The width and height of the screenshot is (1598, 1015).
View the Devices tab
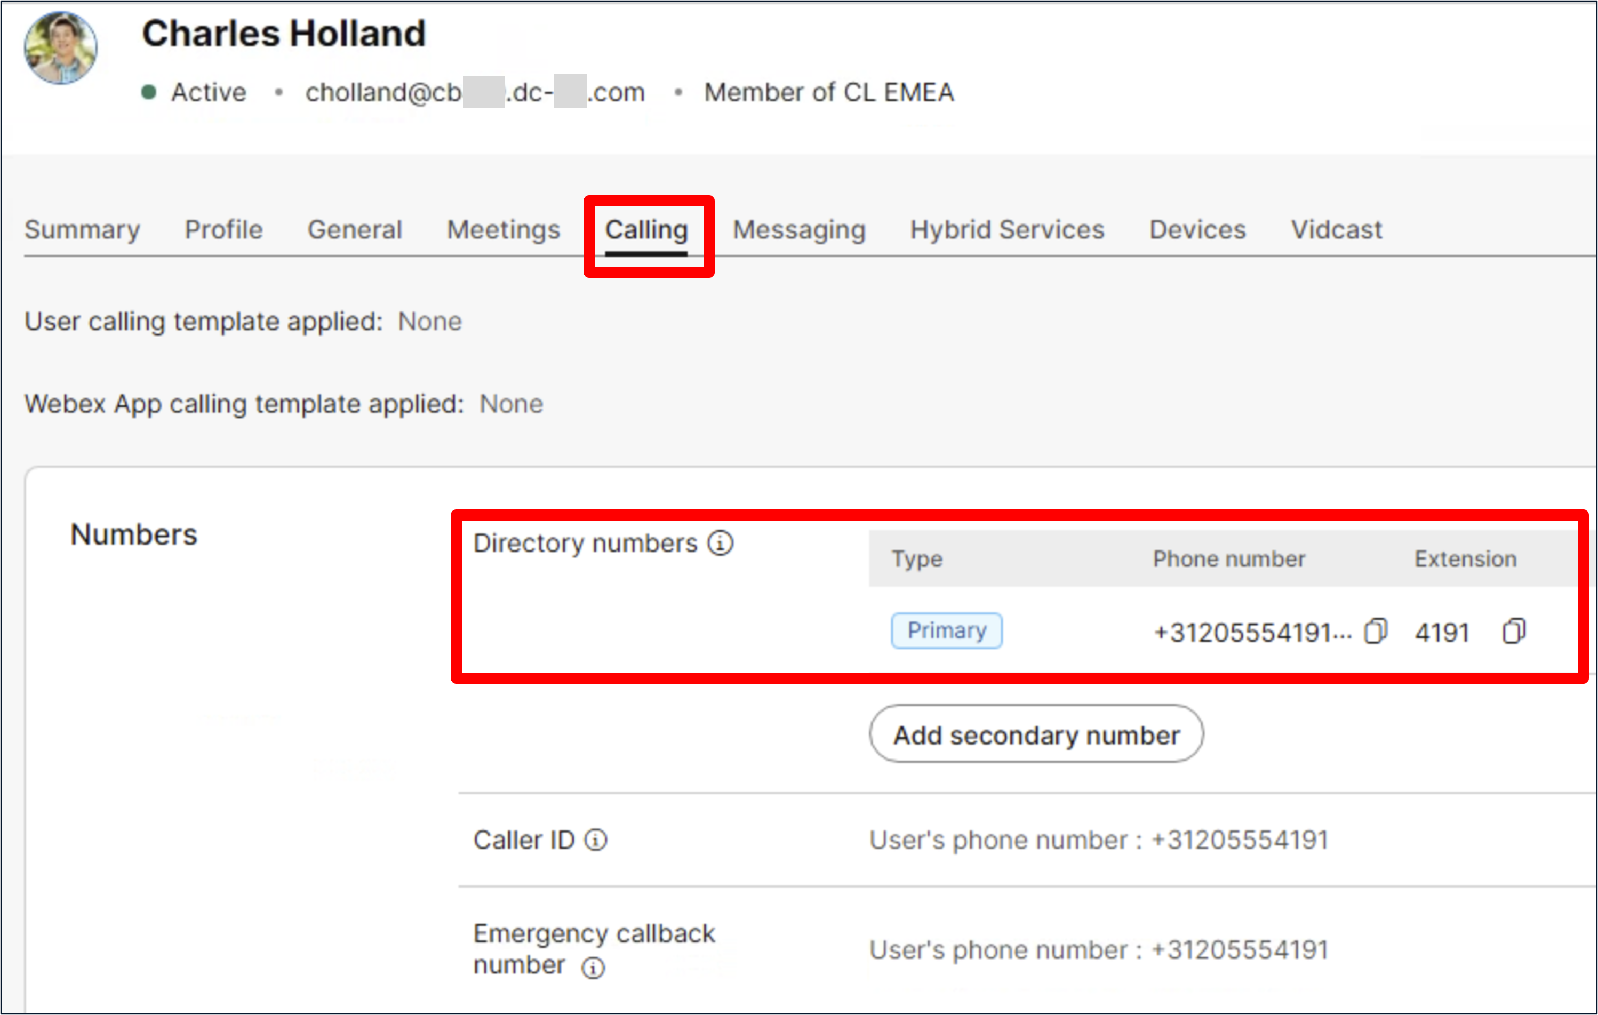tap(1197, 230)
